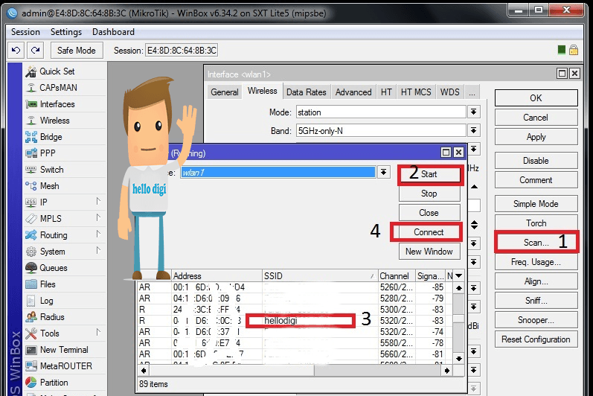Open the Bridge sidebar entry
This screenshot has width=593, height=396.
click(65, 136)
